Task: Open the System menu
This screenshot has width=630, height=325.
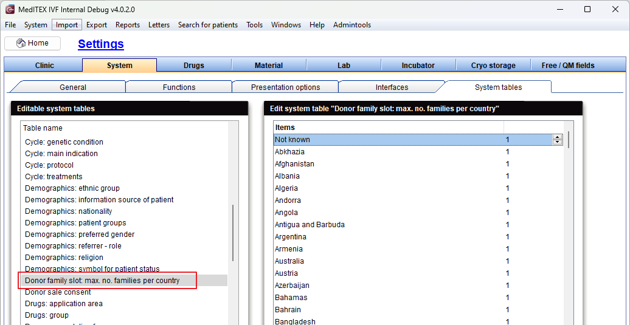Action: [35, 25]
